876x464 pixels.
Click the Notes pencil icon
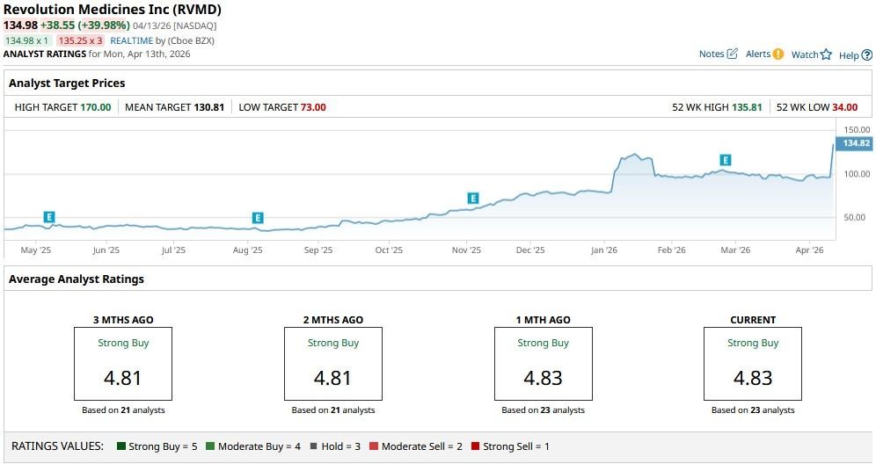tap(732, 54)
